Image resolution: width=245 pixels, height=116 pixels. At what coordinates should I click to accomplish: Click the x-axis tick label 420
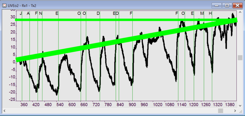point(36,104)
